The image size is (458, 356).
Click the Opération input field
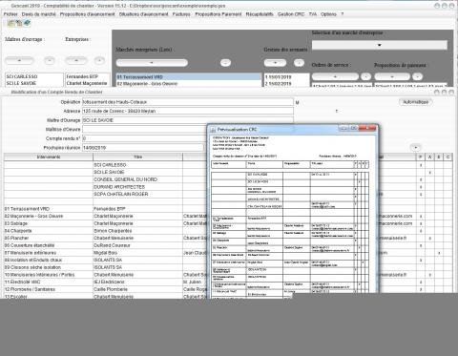tap(188, 102)
